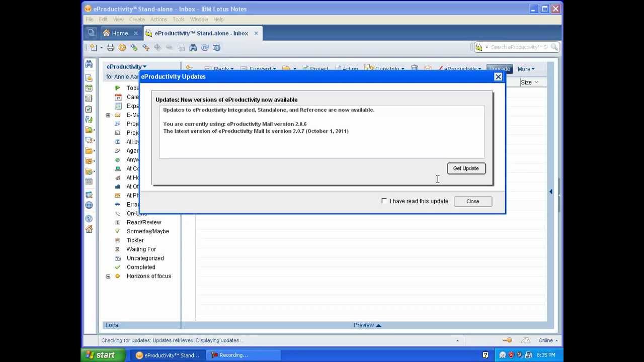Open the mail icon in left sidebar
Screen dimensions: 644x362
coord(89,78)
